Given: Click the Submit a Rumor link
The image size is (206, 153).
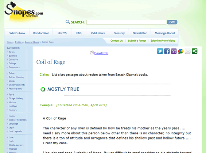Looking at the screenshot, I should [x=137, y=41].
